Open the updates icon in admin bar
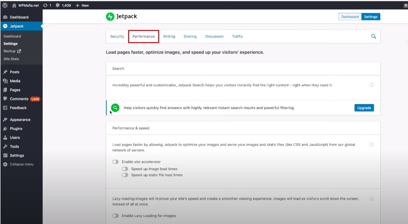The height and width of the screenshot is (224, 408). click(x=47, y=5)
